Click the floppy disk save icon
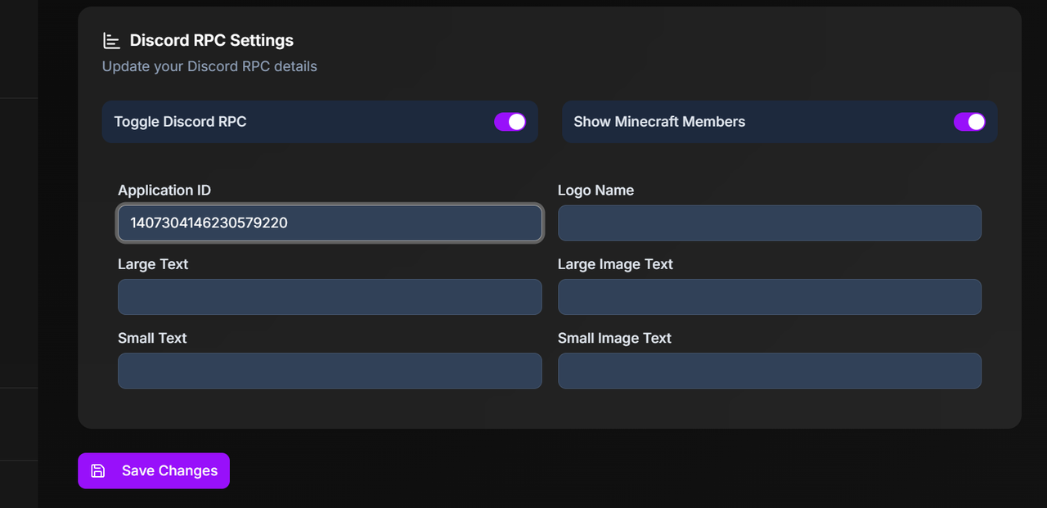The height and width of the screenshot is (508, 1047). (98, 470)
